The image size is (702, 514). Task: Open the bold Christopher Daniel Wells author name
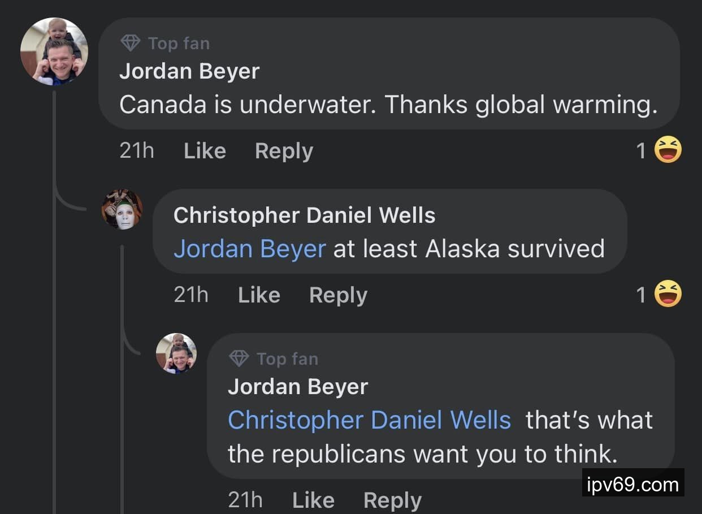coord(304,215)
